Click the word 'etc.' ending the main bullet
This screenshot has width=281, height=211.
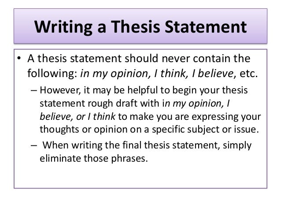tap(248, 73)
